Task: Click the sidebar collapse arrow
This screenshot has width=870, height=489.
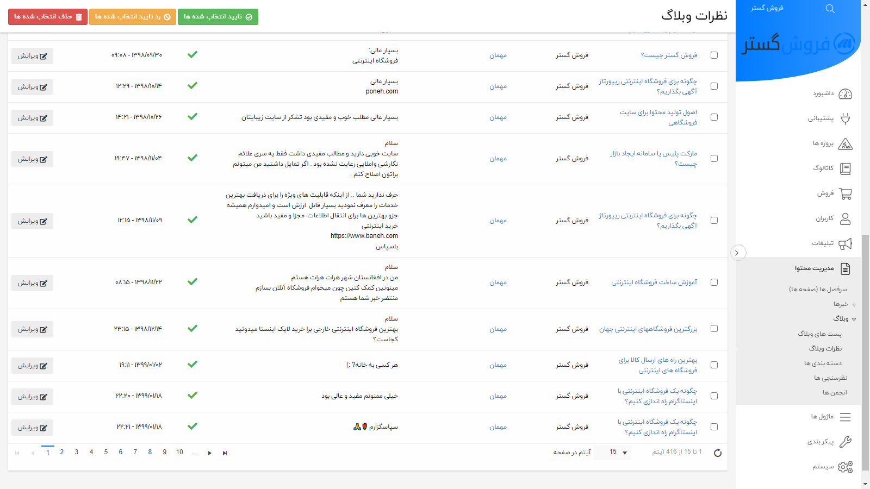Action: [x=738, y=253]
